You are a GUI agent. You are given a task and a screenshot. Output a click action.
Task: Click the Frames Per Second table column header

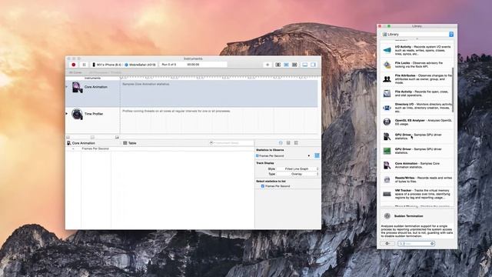[95, 149]
